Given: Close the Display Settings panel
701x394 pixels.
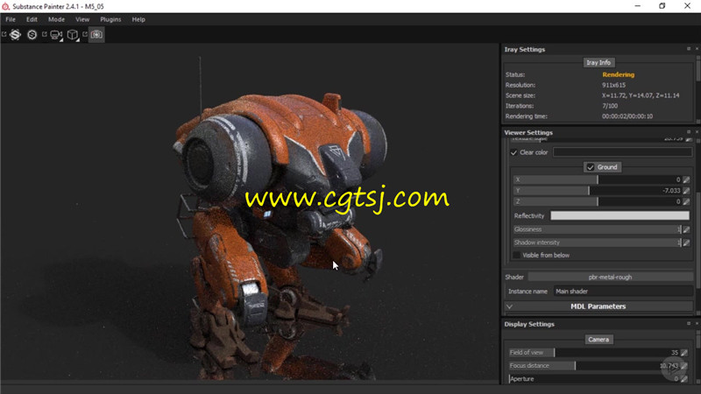Looking at the screenshot, I should pos(697,323).
